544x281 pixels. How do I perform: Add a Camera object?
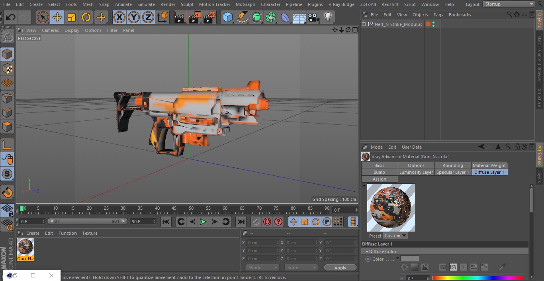314,17
